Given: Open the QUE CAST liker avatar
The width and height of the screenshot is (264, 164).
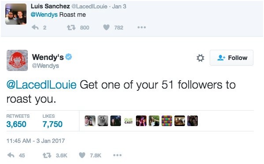Looking at the screenshot, I should (128, 121).
